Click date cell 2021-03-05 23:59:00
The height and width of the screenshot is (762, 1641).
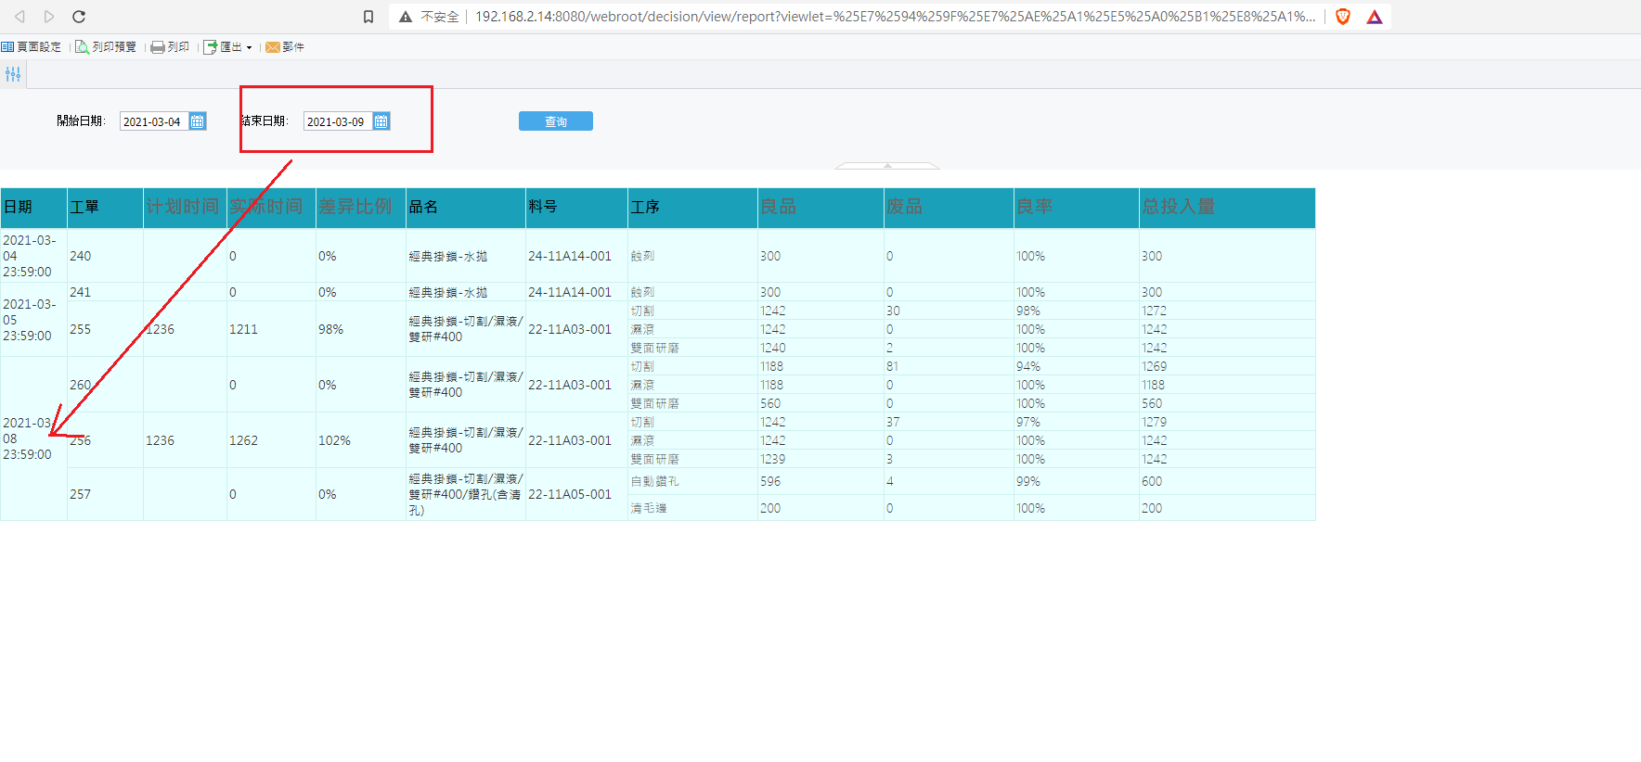[x=33, y=320]
